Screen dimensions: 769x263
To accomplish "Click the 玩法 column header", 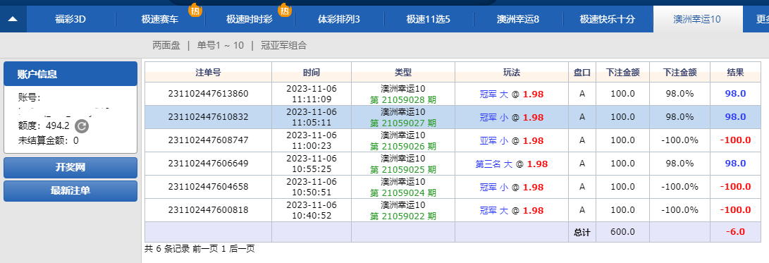I will [x=512, y=72].
